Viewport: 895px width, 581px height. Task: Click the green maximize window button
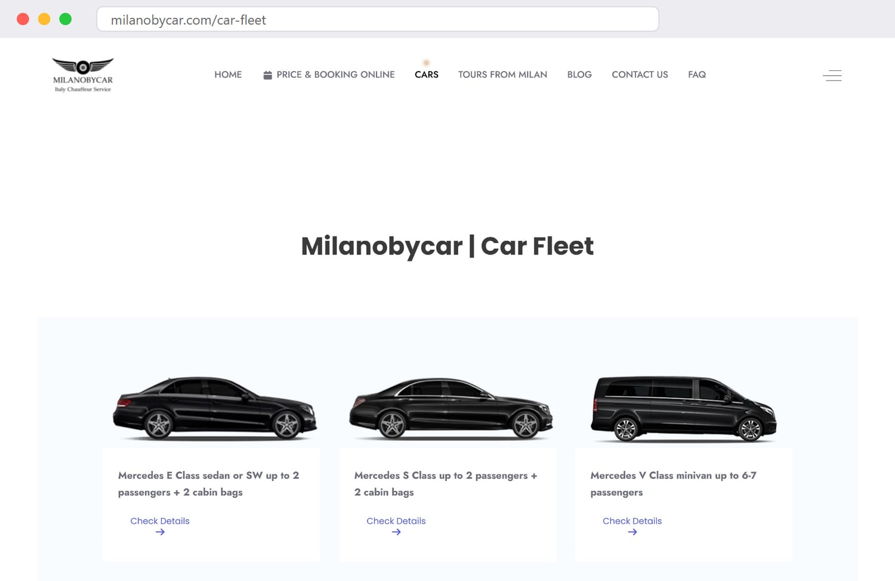[66, 19]
